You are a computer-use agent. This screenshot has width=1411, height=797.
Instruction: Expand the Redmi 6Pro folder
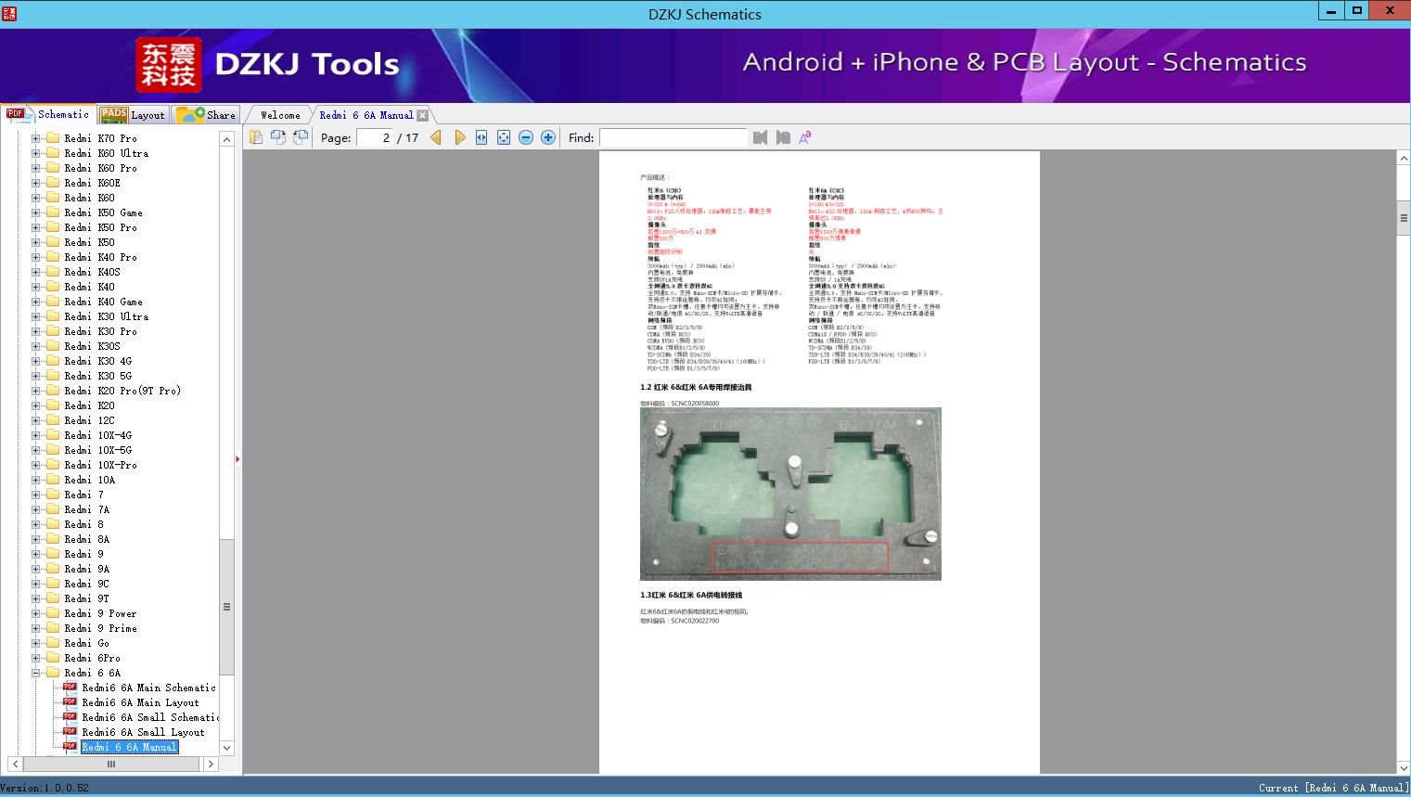[x=36, y=658]
